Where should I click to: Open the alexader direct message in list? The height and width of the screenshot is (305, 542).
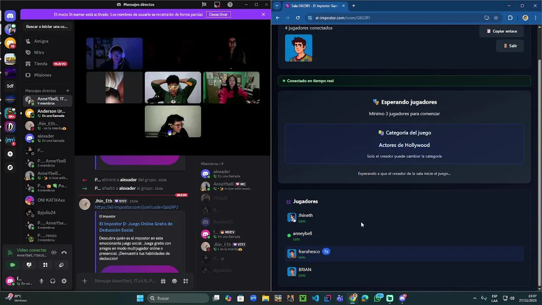[47, 138]
